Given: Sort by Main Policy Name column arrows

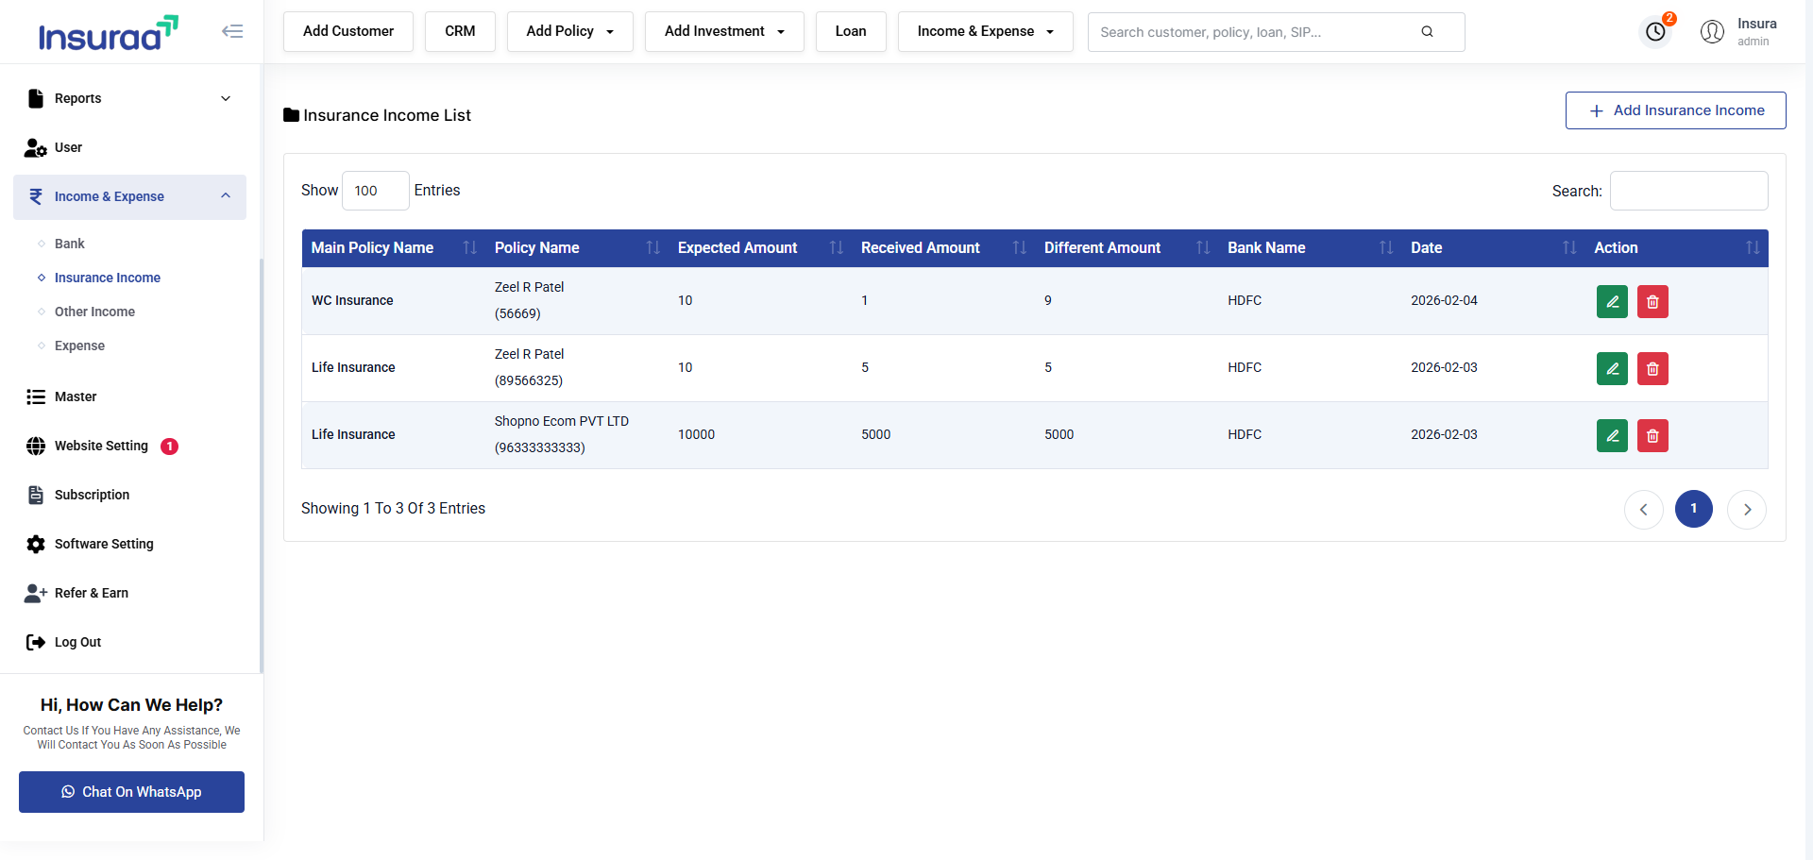Looking at the screenshot, I should (x=470, y=247).
